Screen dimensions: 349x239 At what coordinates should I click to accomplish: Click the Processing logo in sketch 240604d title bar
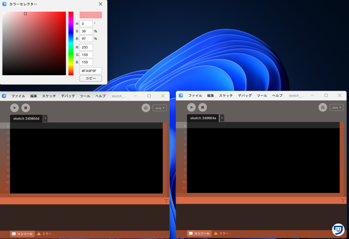coord(4,96)
